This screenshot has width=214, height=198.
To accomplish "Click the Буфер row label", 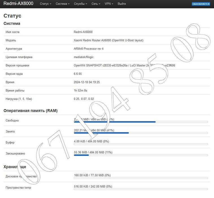I will tap(10, 142).
